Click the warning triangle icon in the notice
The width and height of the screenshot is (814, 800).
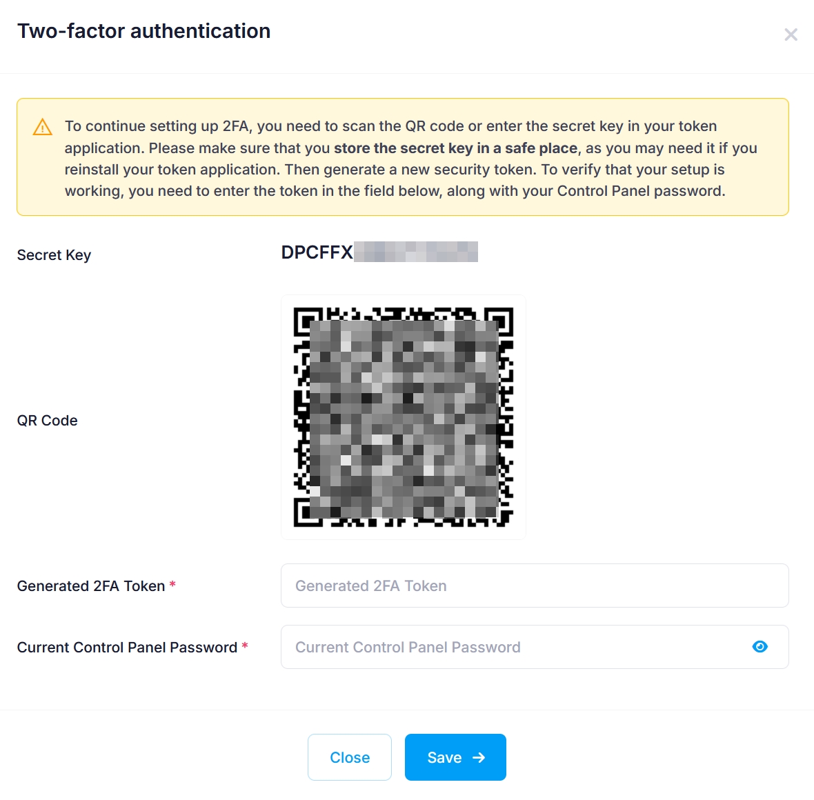[x=42, y=127]
